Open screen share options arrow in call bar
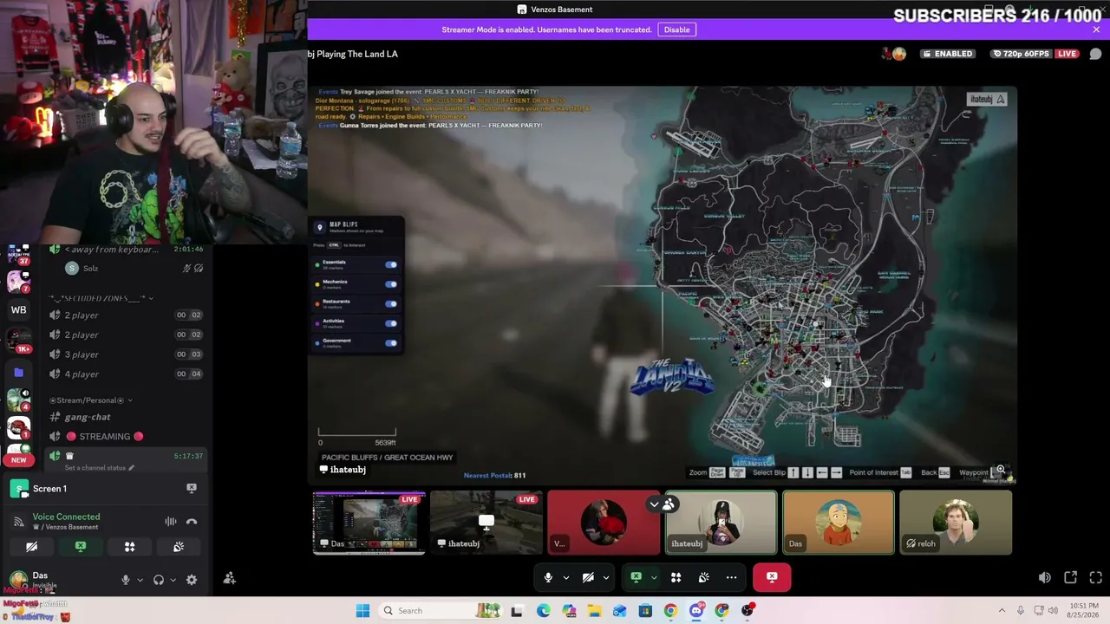 pyautogui.click(x=654, y=577)
